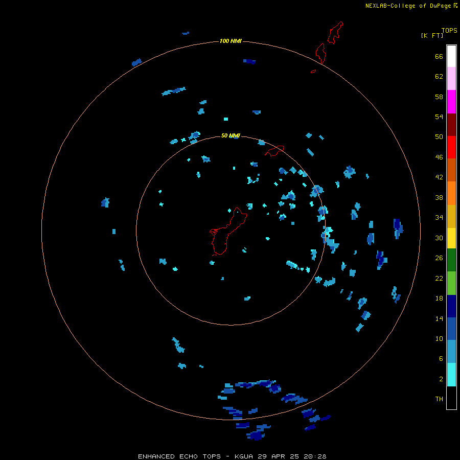This screenshot has height=460, width=460.
Task: Click the medium blue legend swatch
Action: click(451, 329)
